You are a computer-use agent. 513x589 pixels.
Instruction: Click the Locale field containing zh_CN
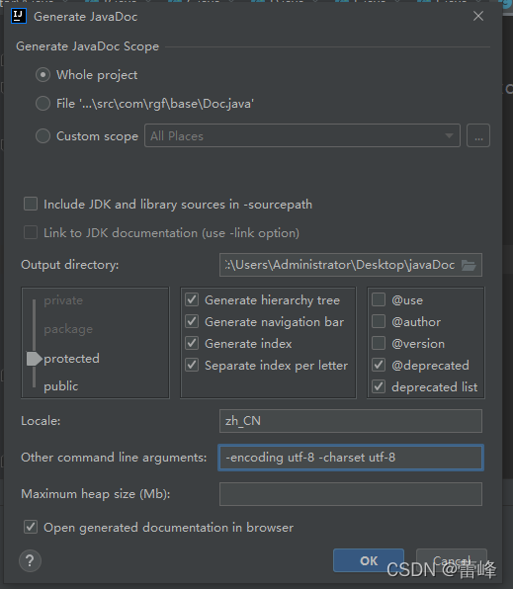[x=350, y=421]
